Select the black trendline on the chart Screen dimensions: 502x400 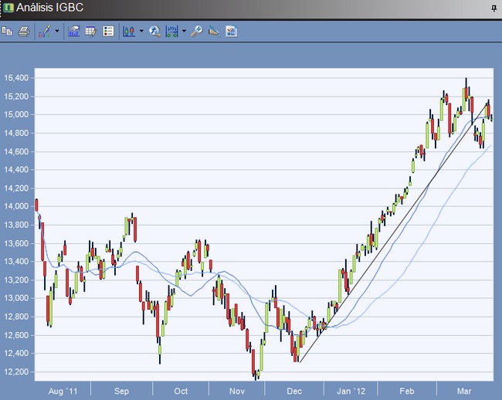[x=386, y=232]
